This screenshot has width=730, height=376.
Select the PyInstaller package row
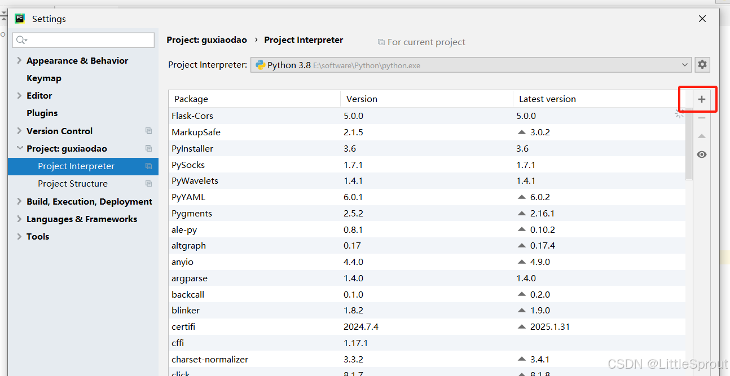click(427, 148)
